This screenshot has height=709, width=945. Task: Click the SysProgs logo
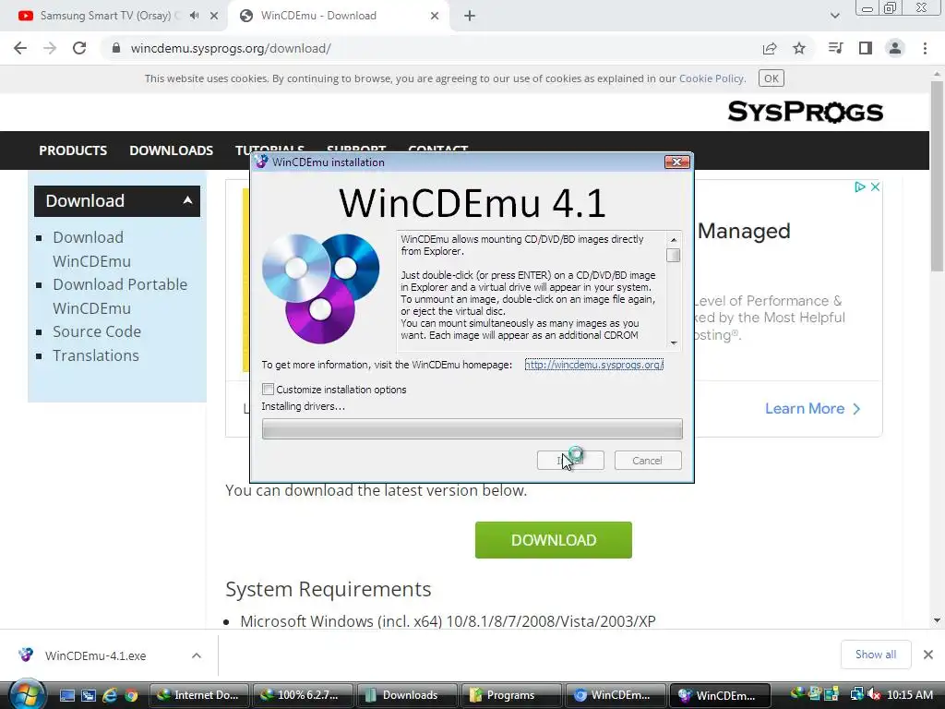coord(805,112)
